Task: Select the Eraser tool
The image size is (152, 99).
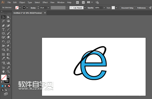Action: [x=8, y=37]
